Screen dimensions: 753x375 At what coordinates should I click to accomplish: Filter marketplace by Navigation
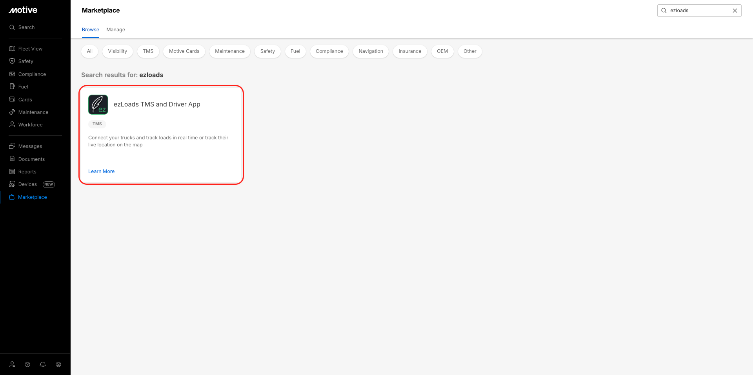point(371,51)
